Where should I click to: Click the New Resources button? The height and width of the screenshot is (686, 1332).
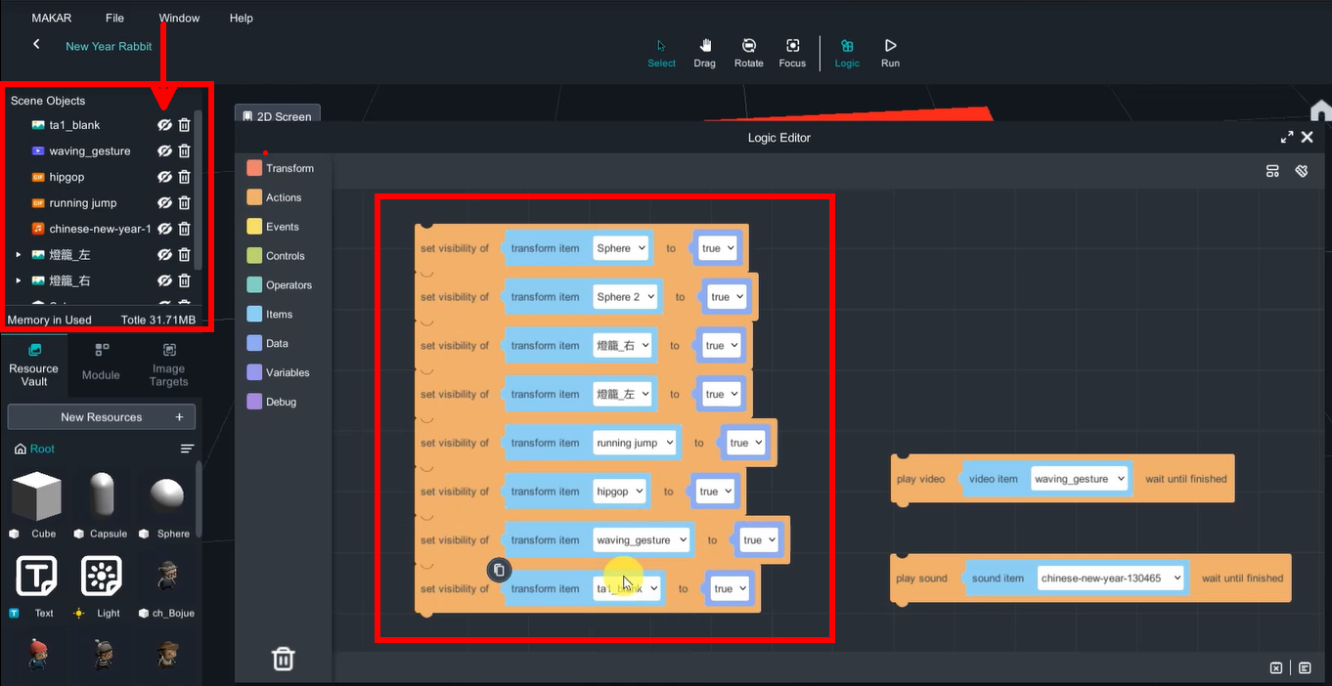click(x=102, y=417)
